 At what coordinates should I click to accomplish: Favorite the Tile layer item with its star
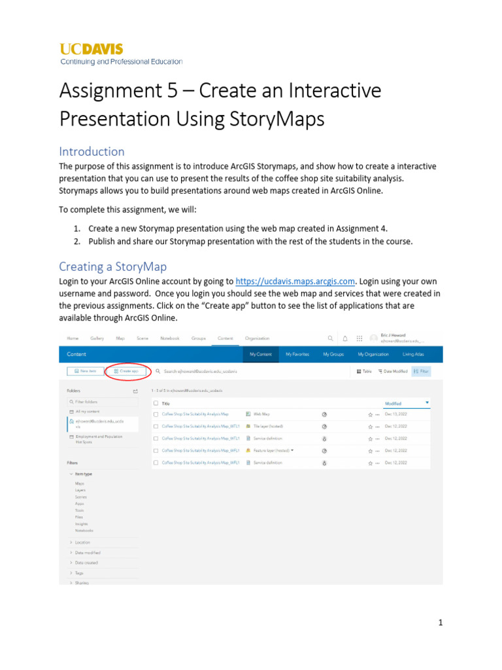(370, 427)
